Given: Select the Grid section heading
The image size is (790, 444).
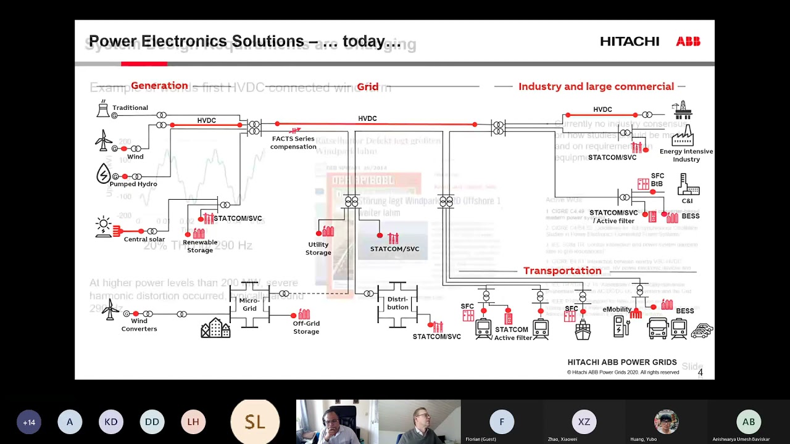Looking at the screenshot, I should 367,87.
